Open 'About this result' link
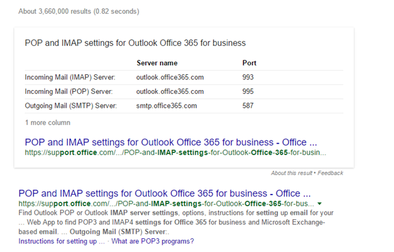The image size is (394, 252). click(x=292, y=173)
